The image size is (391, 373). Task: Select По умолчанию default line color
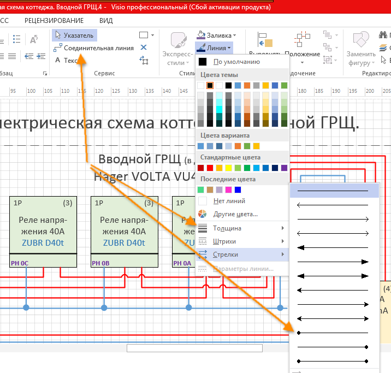236,62
